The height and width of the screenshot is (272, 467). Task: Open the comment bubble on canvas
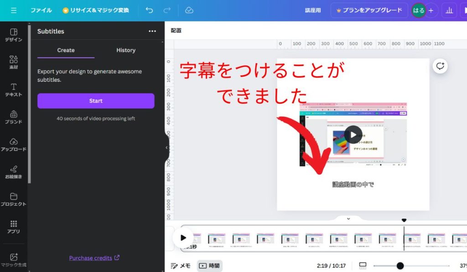(x=440, y=66)
